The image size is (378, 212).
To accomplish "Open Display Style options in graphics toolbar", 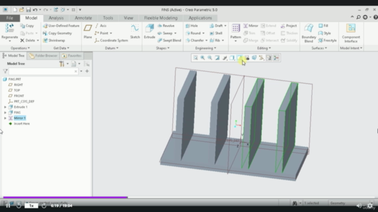I will 232,58.
